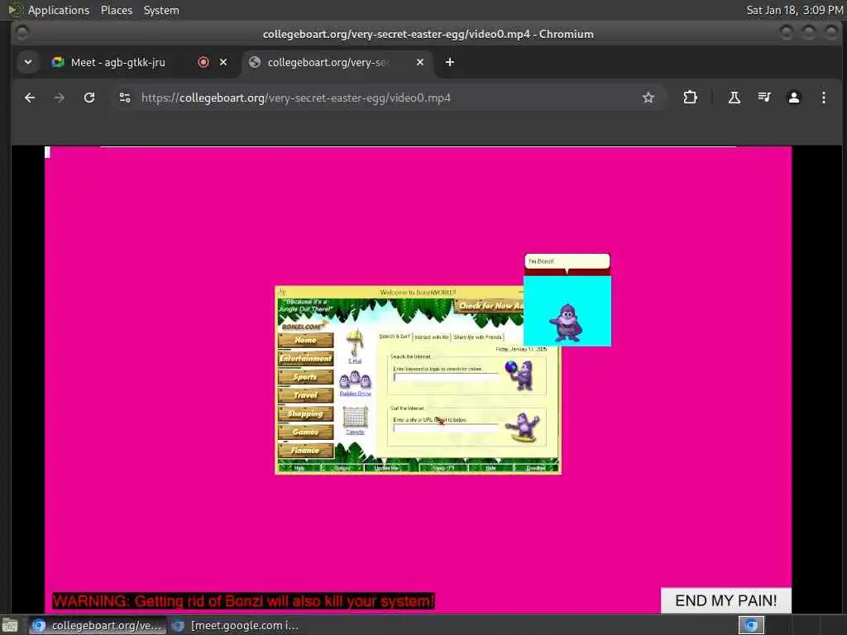Switch to meet.google.com taskbar window entry
The image size is (847, 635).
236,625
